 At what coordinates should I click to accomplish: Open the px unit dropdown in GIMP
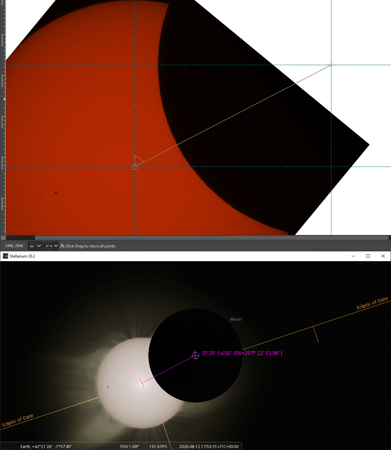tap(35, 246)
